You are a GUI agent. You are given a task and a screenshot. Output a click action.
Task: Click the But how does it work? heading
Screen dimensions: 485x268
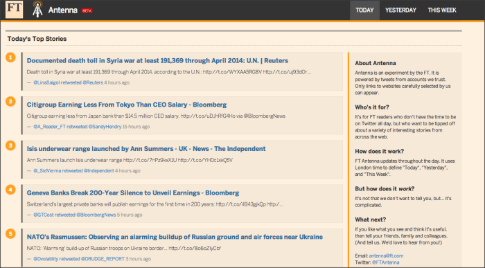[x=385, y=188]
